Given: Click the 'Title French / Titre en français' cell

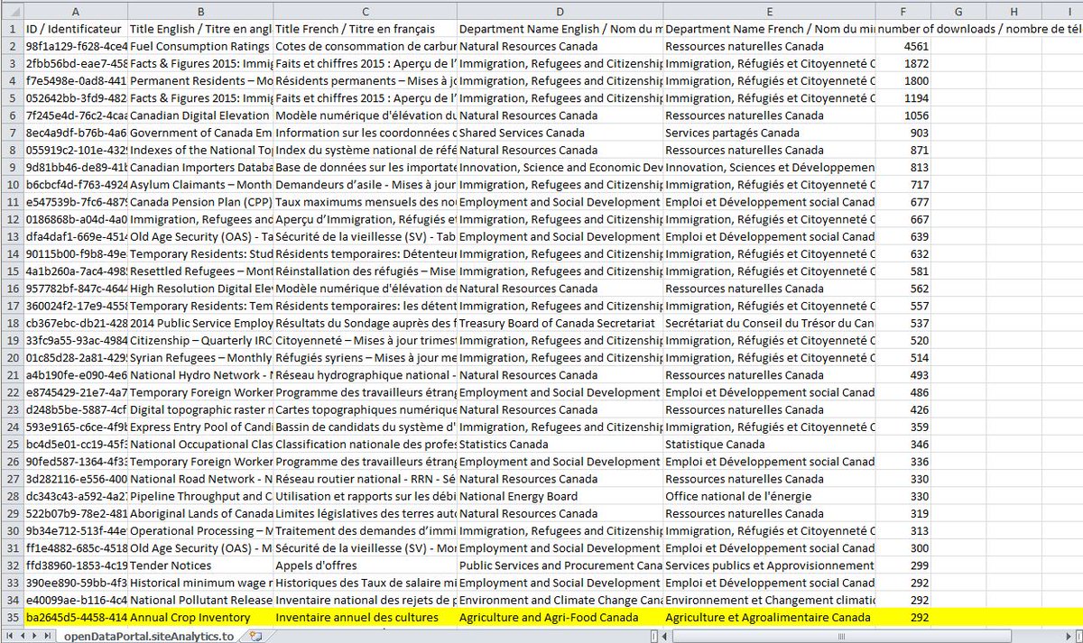Looking at the screenshot, I should pyautogui.click(x=365, y=29).
